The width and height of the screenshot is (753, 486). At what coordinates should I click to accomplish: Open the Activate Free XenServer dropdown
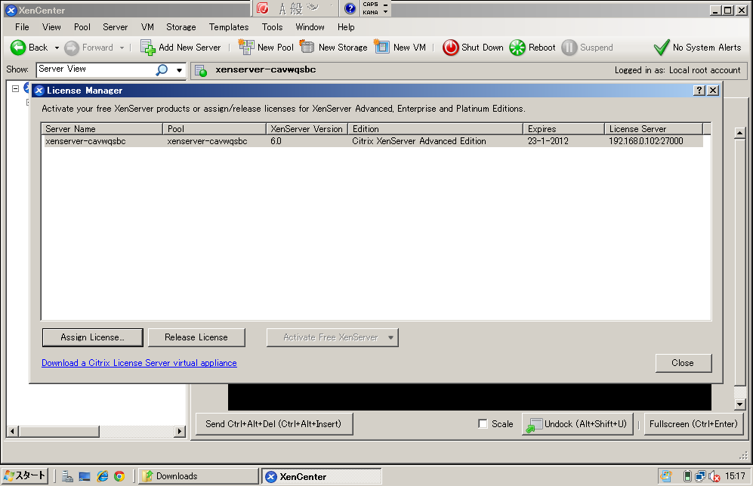(332, 337)
